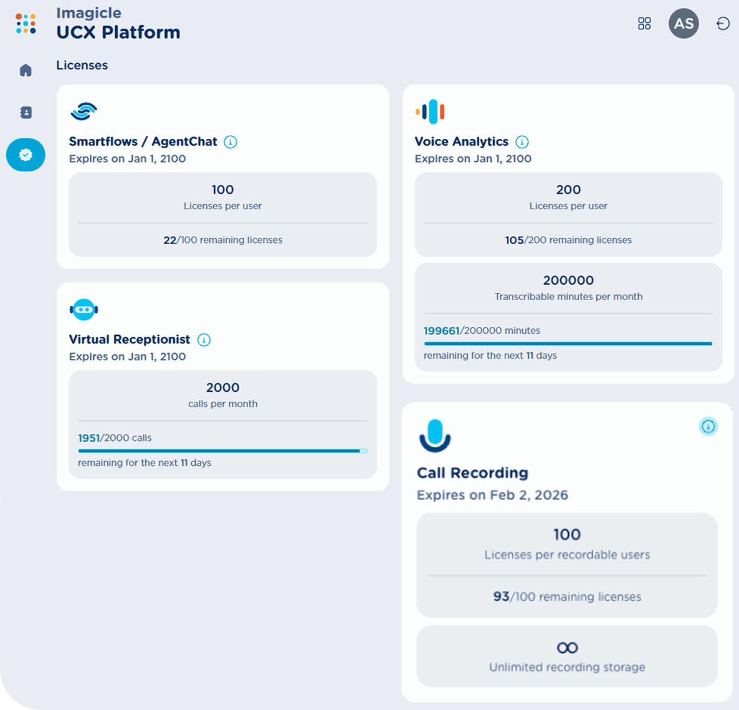Viewport: 739px width, 710px height.
Task: Click the transcribable minutes progress bar
Action: [568, 343]
